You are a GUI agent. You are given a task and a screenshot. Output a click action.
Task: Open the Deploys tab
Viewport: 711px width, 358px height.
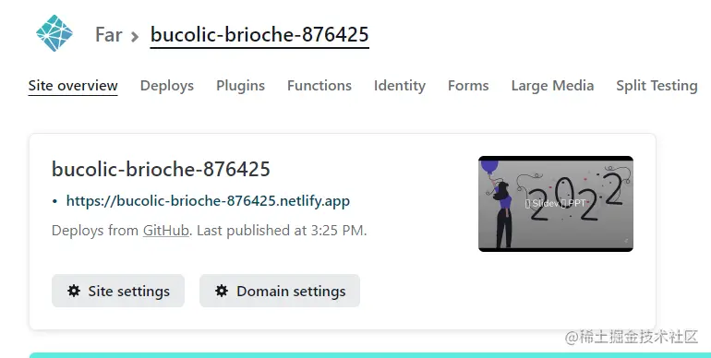tap(167, 86)
